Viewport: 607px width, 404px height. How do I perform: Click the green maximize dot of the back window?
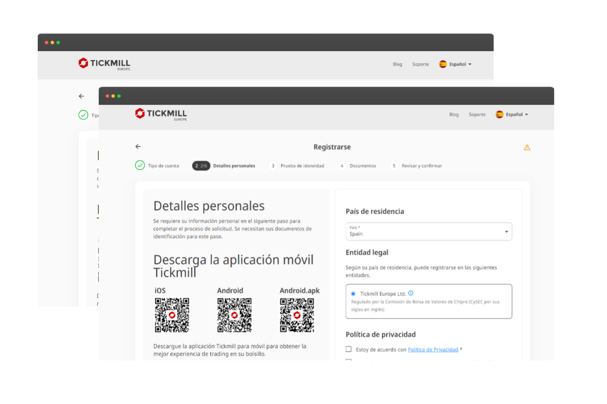point(58,42)
